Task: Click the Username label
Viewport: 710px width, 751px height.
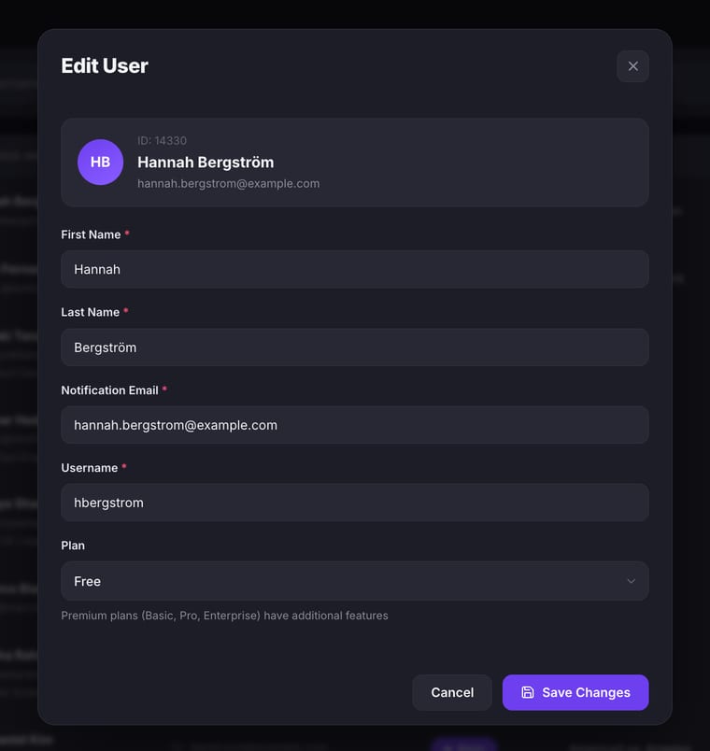Action: tap(89, 468)
